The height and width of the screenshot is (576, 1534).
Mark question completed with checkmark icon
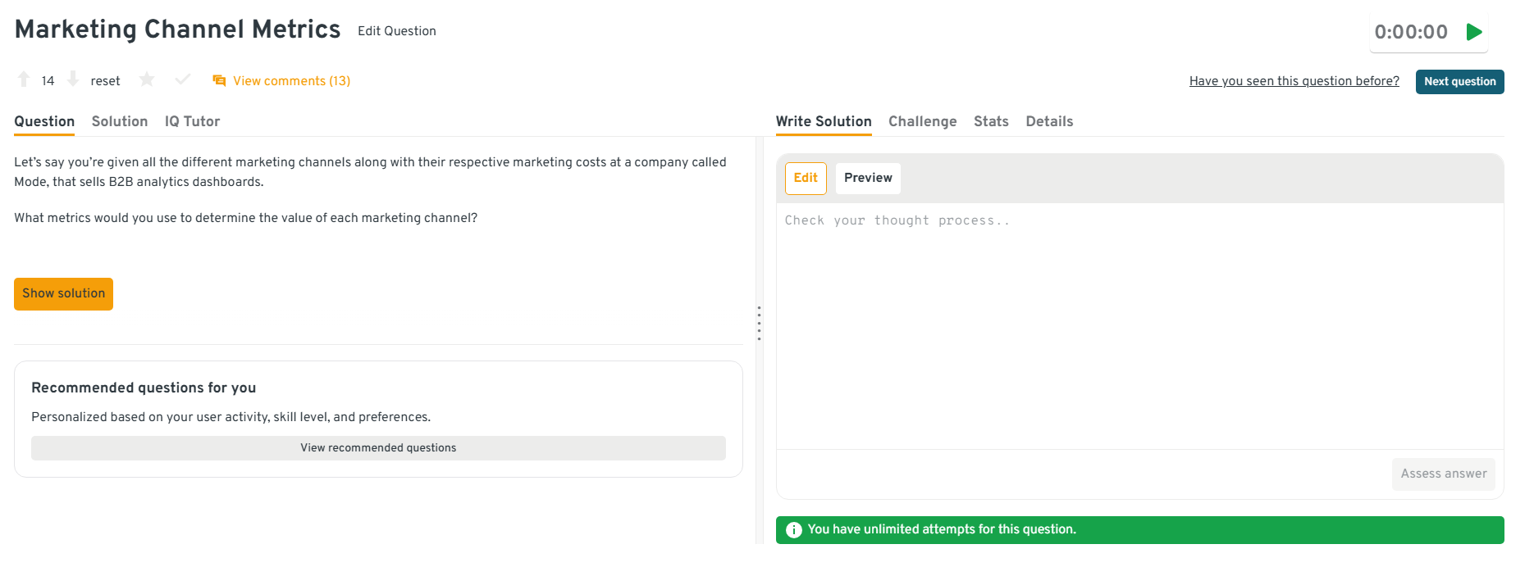tap(182, 79)
